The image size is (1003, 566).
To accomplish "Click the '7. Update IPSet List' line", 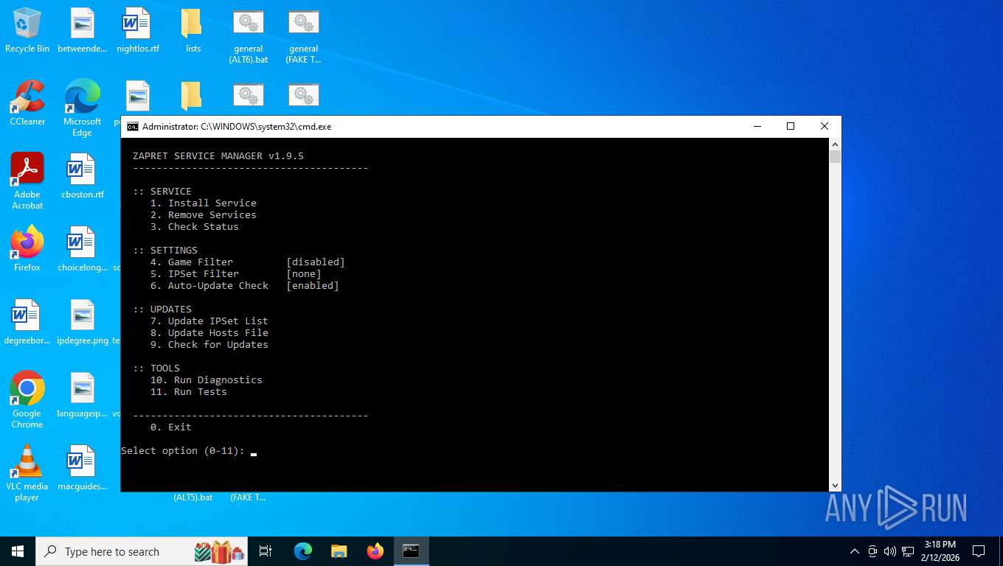I will pyautogui.click(x=209, y=321).
